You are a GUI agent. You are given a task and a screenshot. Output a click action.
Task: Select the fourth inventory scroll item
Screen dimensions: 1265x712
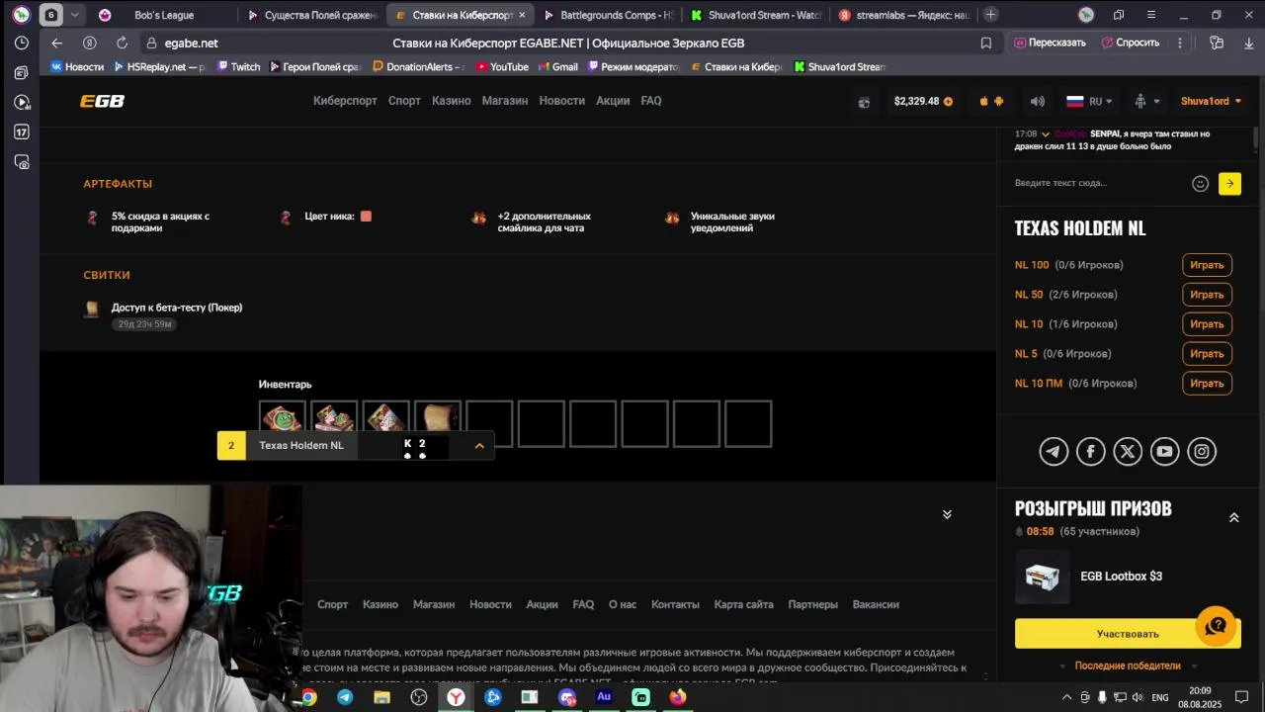click(438, 416)
